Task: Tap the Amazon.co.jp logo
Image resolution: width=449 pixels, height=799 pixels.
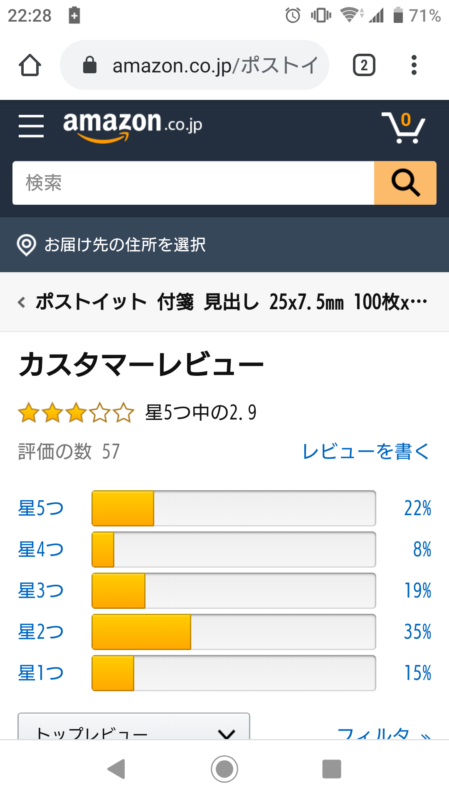Action: (133, 126)
